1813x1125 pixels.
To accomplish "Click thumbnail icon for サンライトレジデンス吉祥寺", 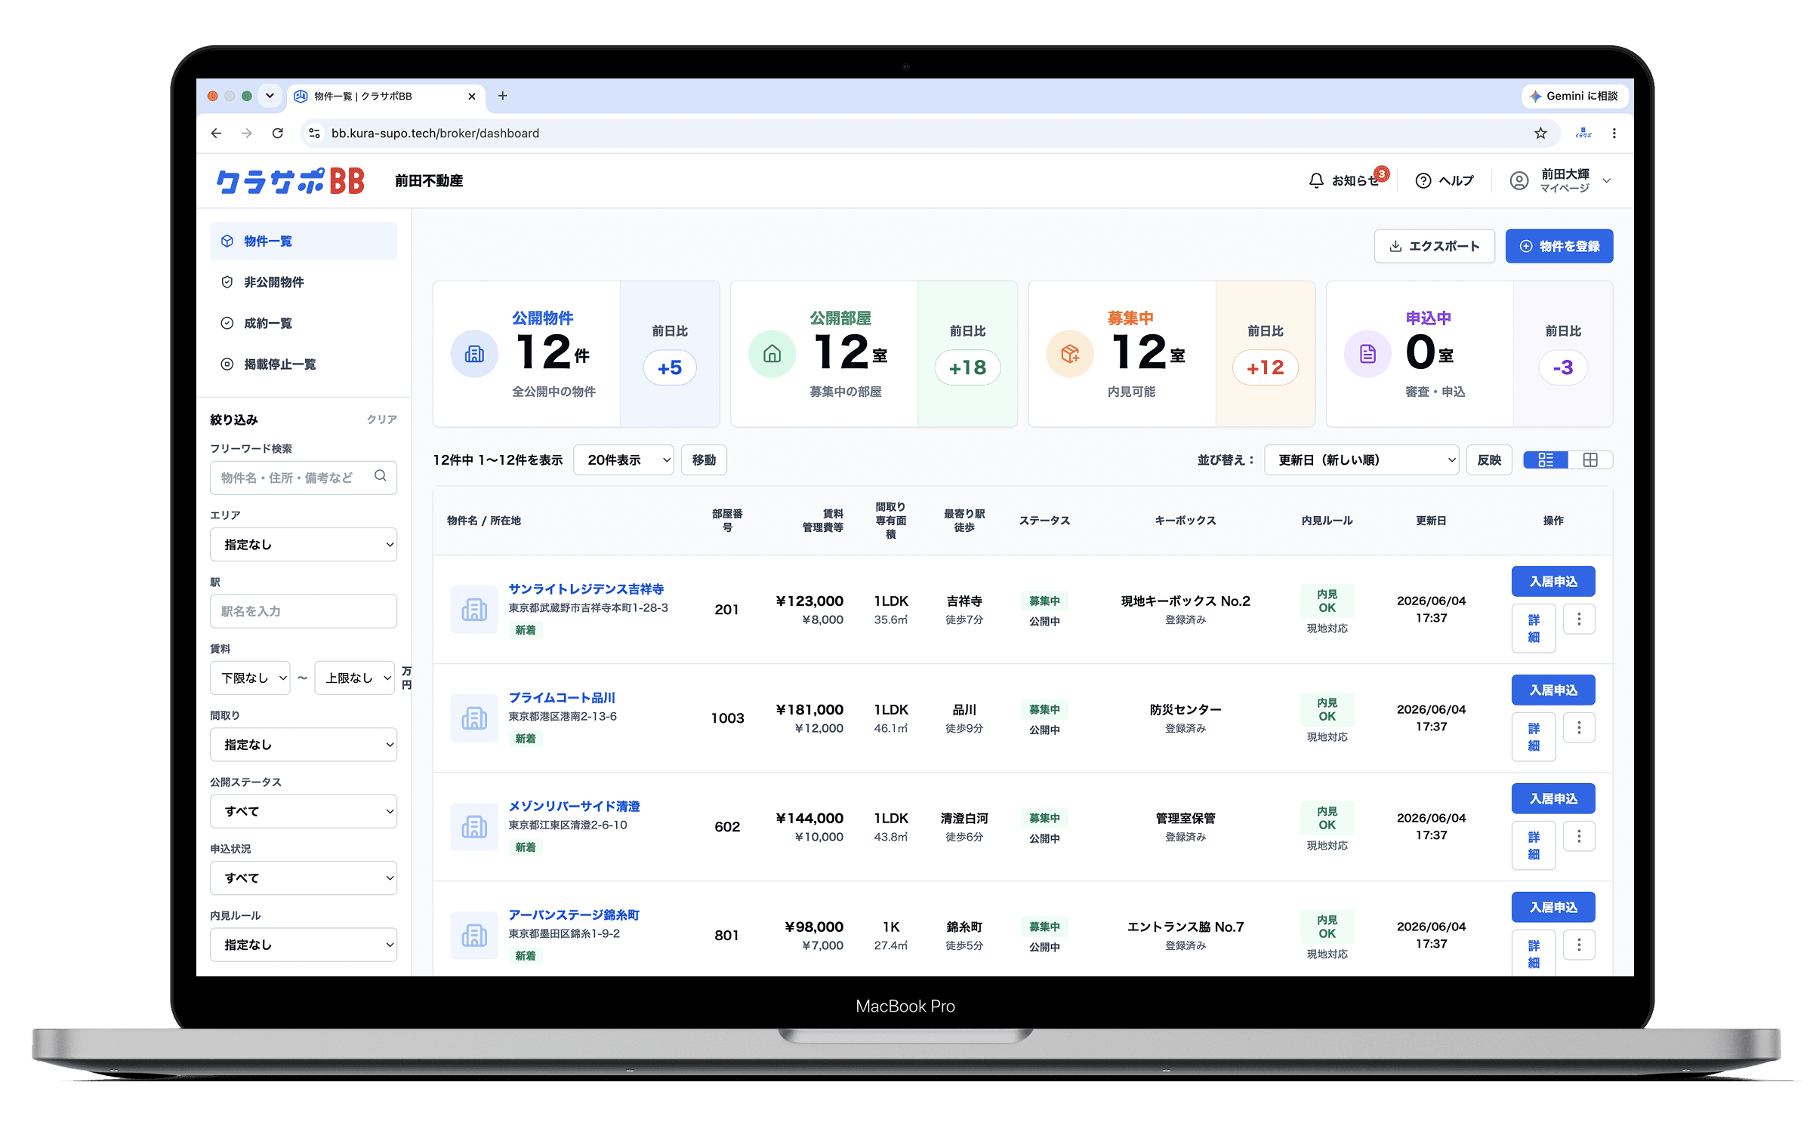I will coord(474,610).
